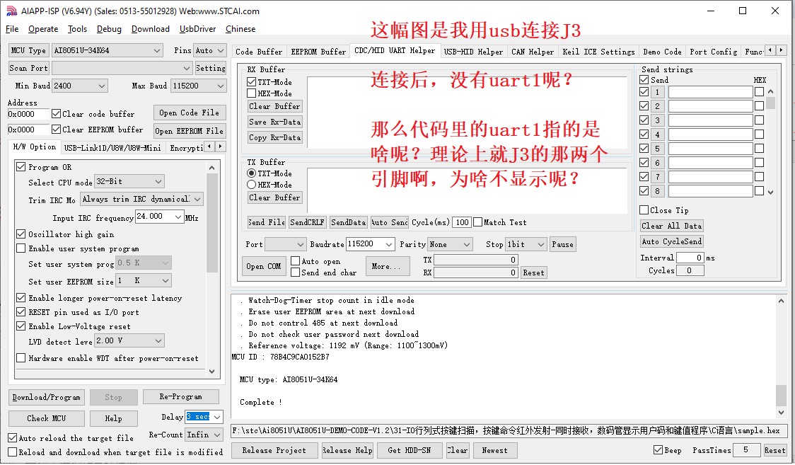Open Select CPU mode 32-Bit dropdown
This screenshot has height=465, width=795.
point(129,181)
